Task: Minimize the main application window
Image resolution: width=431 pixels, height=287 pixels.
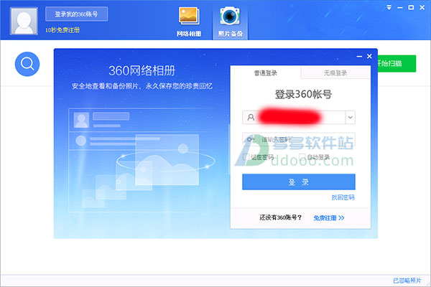Action: [x=400, y=8]
